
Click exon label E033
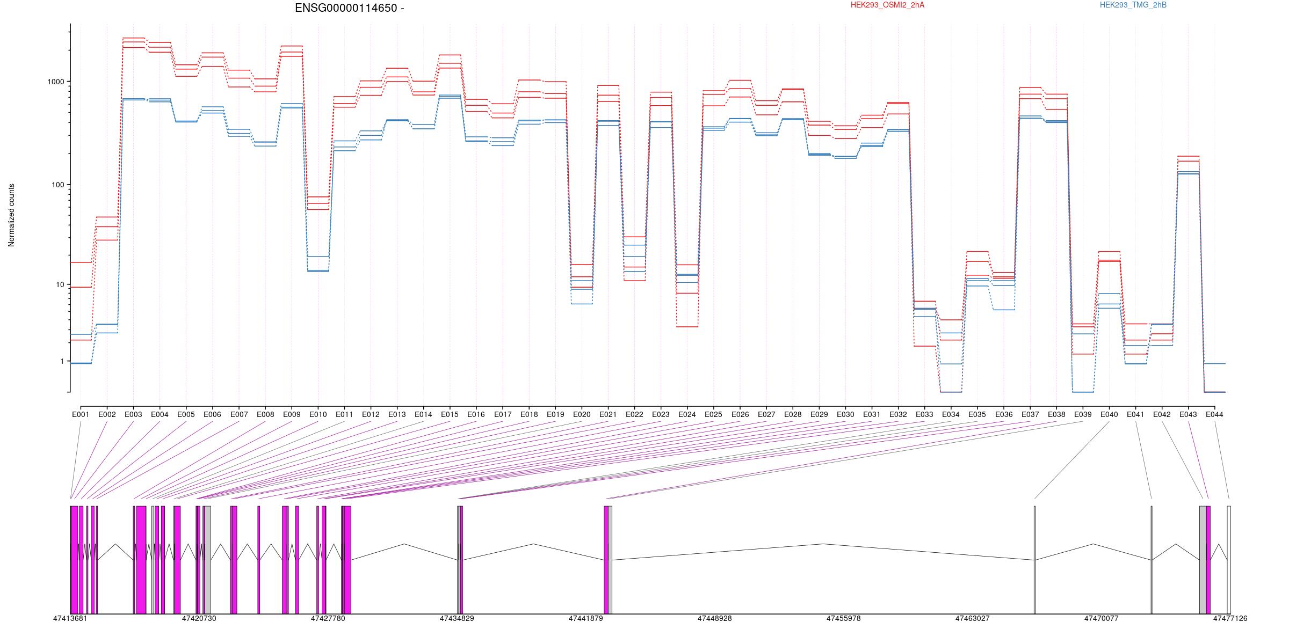[x=924, y=414]
